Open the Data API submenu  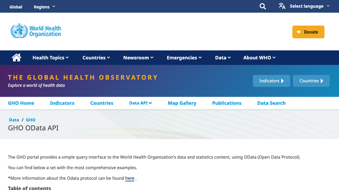point(141,103)
